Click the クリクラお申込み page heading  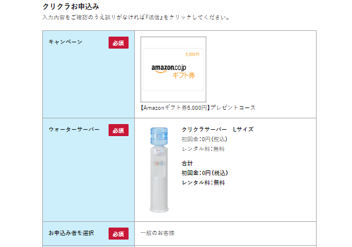[71, 6]
